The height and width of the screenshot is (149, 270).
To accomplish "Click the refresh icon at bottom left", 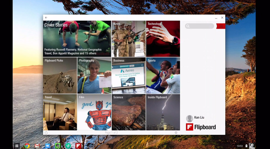I will (46, 133).
